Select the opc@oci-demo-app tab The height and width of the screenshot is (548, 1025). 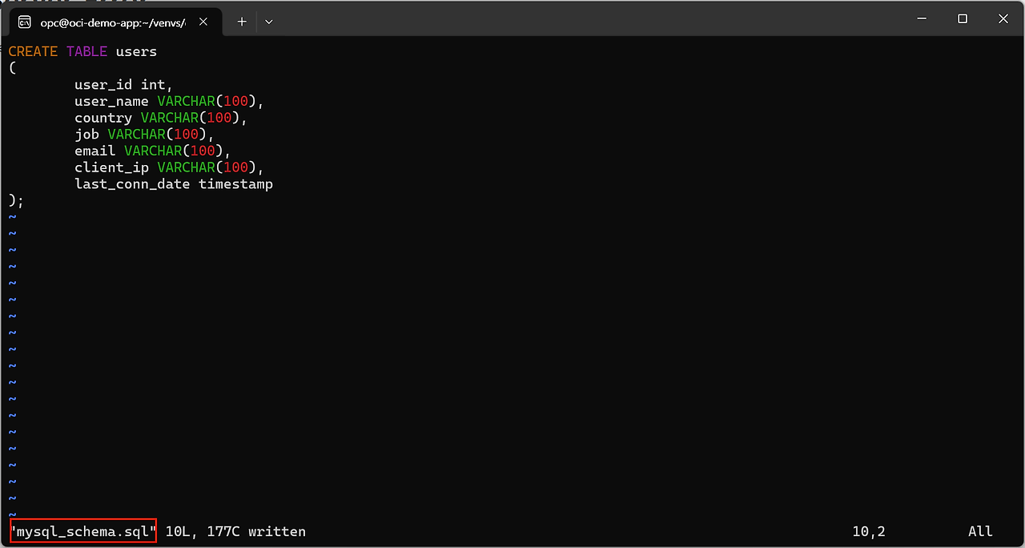click(x=112, y=22)
